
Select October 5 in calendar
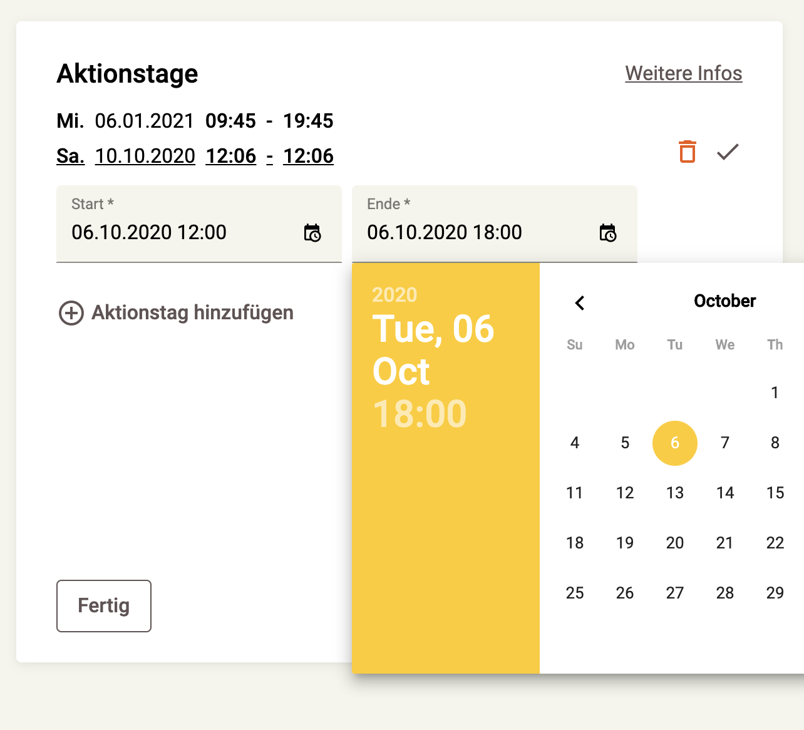point(625,443)
